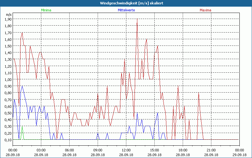The image size is (252, 158).
Task: Select the 18:00 time axis label
Action: pyautogui.click(x=183, y=150)
